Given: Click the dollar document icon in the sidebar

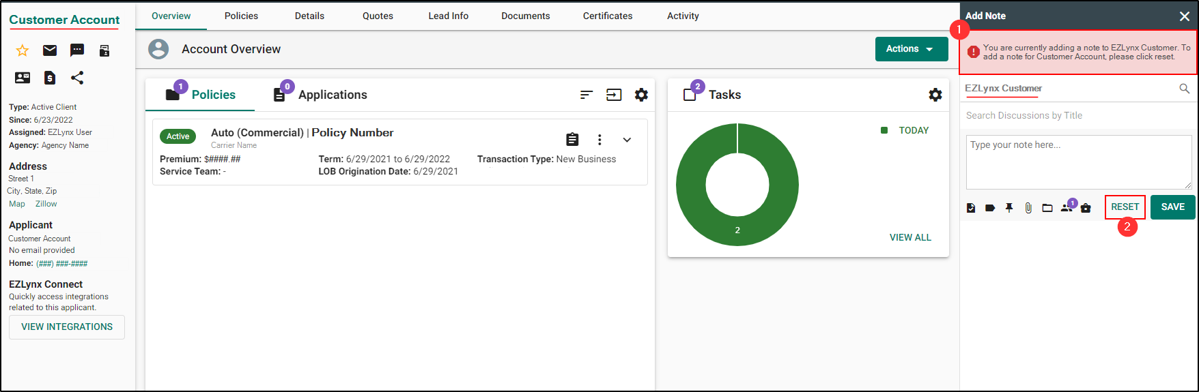Looking at the screenshot, I should tap(50, 78).
